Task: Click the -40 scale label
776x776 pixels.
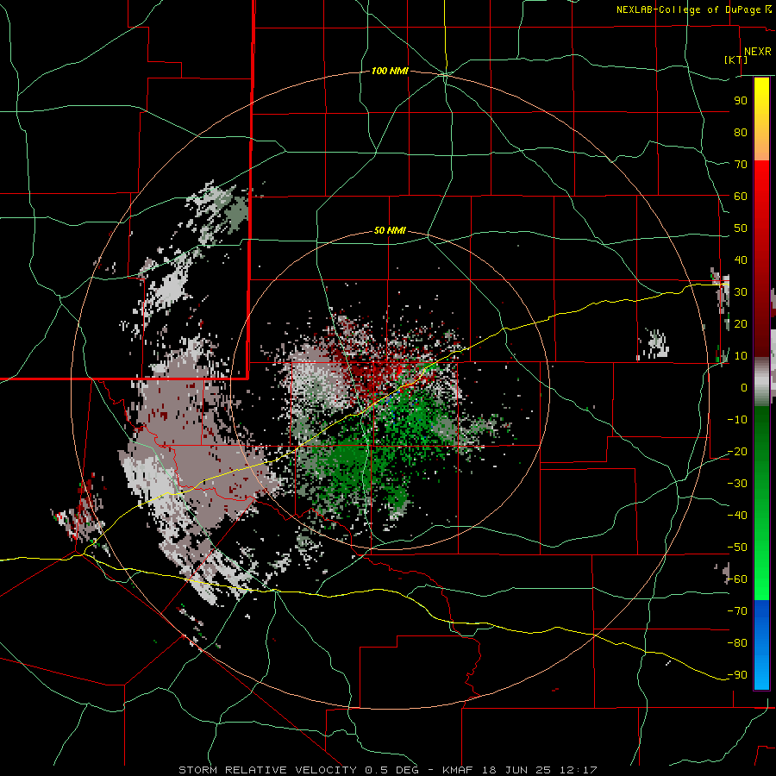Action: [x=737, y=516]
